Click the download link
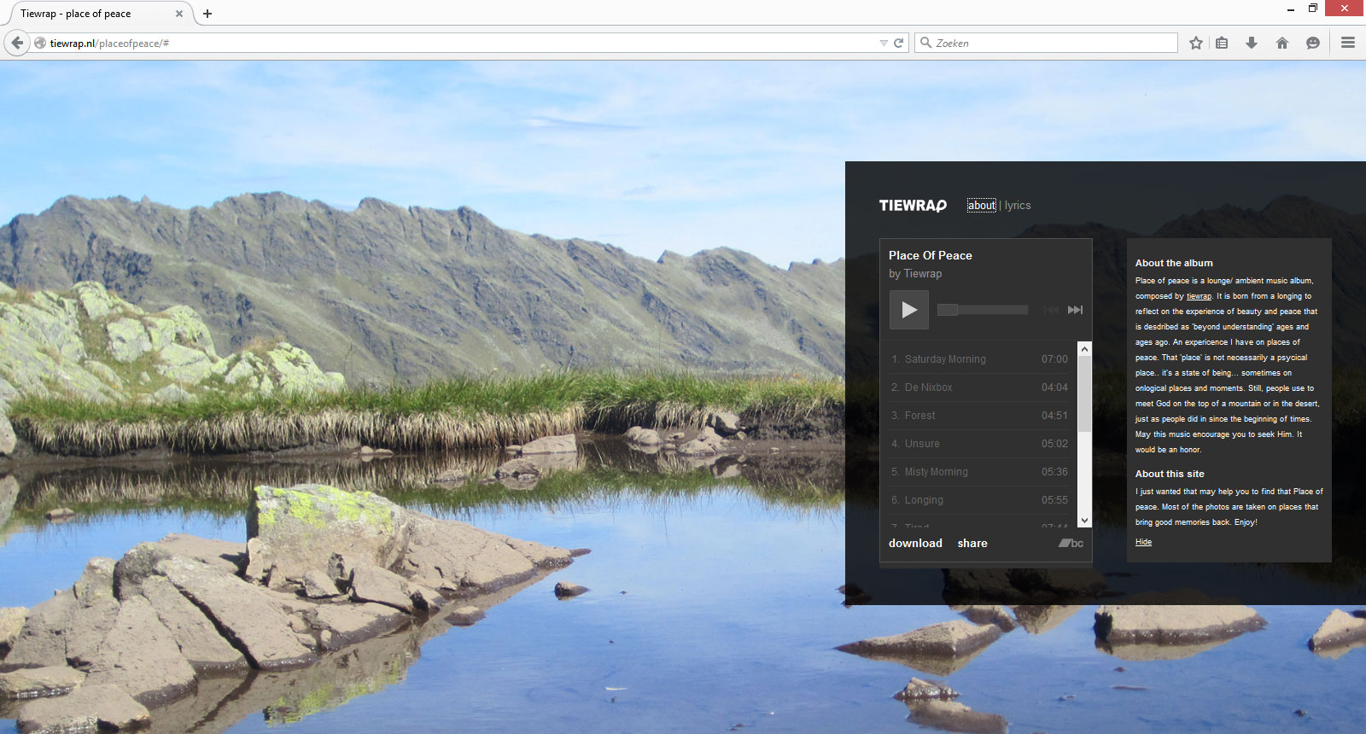This screenshot has width=1366, height=734. [x=915, y=544]
